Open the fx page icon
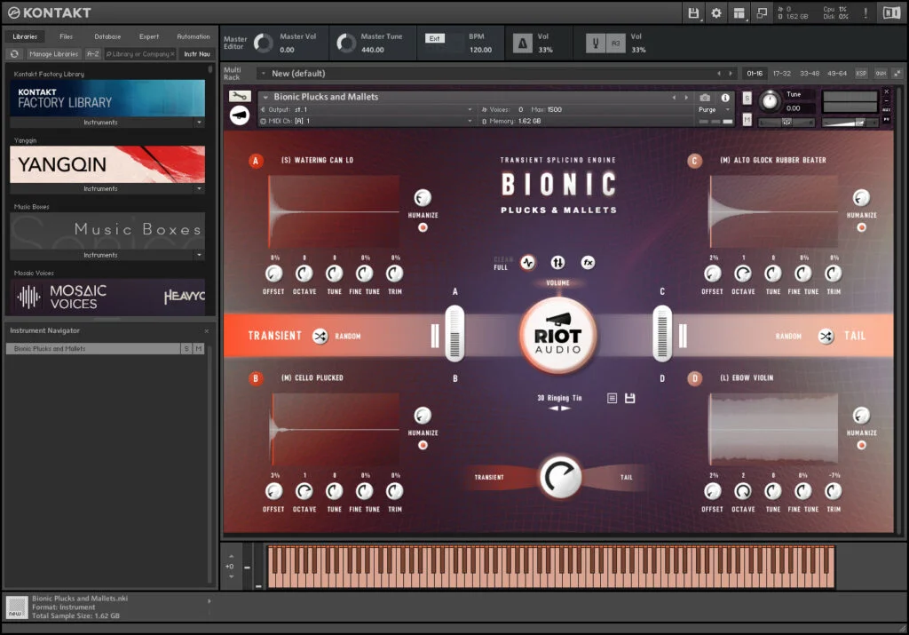This screenshot has height=635, width=909. (588, 263)
